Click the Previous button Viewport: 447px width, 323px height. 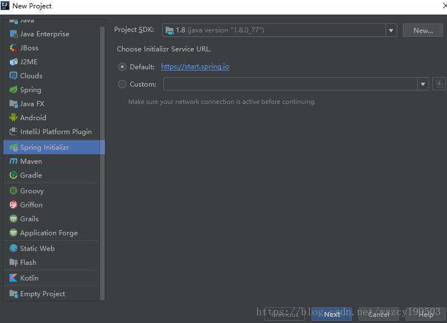285,314
